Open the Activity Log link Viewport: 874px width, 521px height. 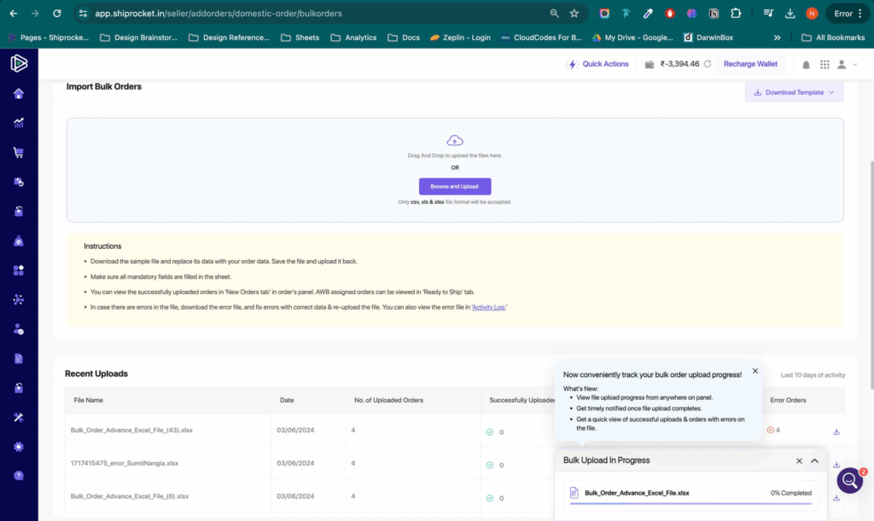coord(489,307)
